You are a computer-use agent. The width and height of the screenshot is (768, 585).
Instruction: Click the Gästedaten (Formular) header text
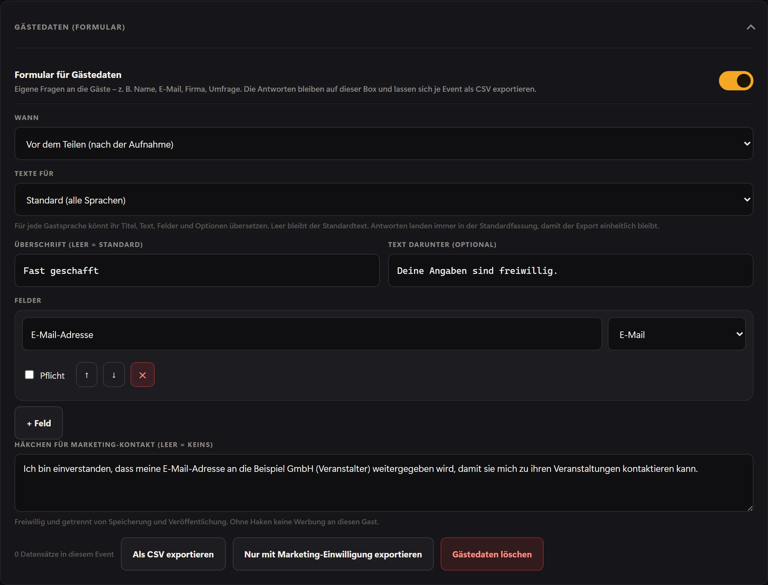[x=70, y=27]
